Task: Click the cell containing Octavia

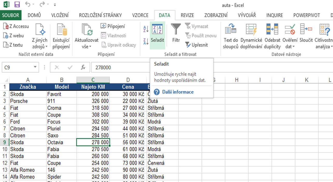Action: 61,142
